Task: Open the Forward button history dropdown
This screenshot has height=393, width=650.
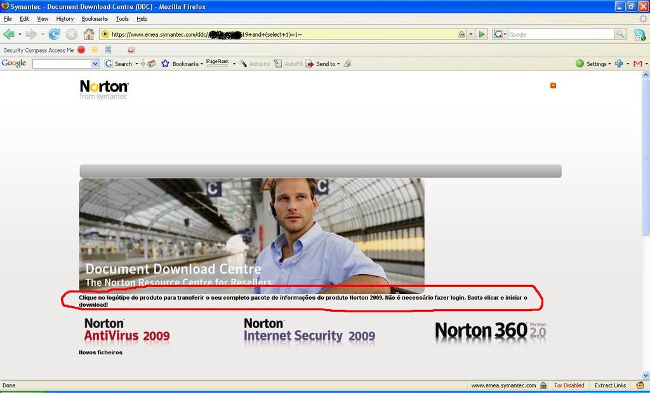Action: (x=43, y=34)
